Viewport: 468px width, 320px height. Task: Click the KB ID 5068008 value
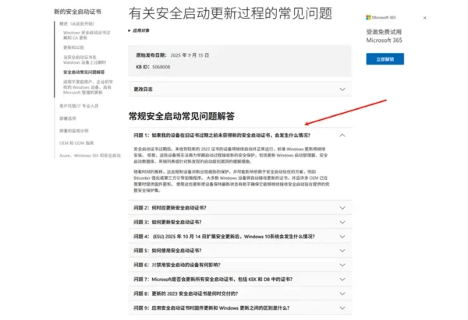(x=161, y=67)
